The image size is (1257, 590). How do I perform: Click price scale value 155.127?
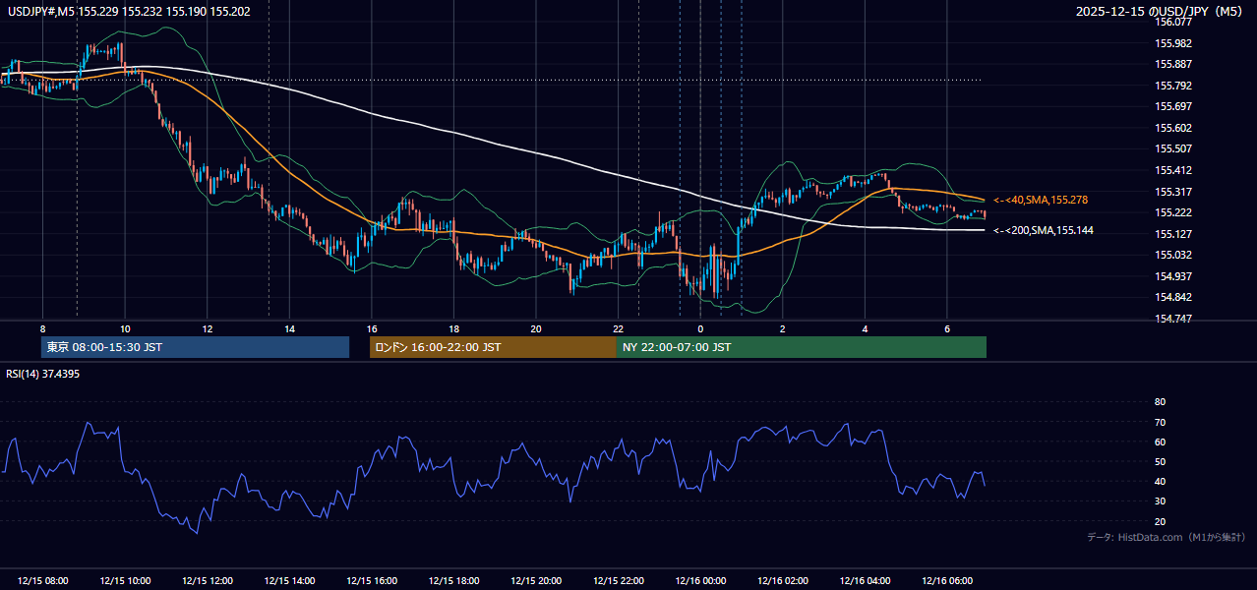point(1172,234)
